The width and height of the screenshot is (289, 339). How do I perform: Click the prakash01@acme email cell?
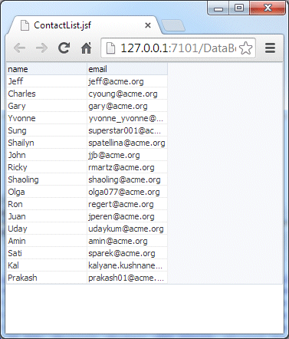tap(127, 278)
